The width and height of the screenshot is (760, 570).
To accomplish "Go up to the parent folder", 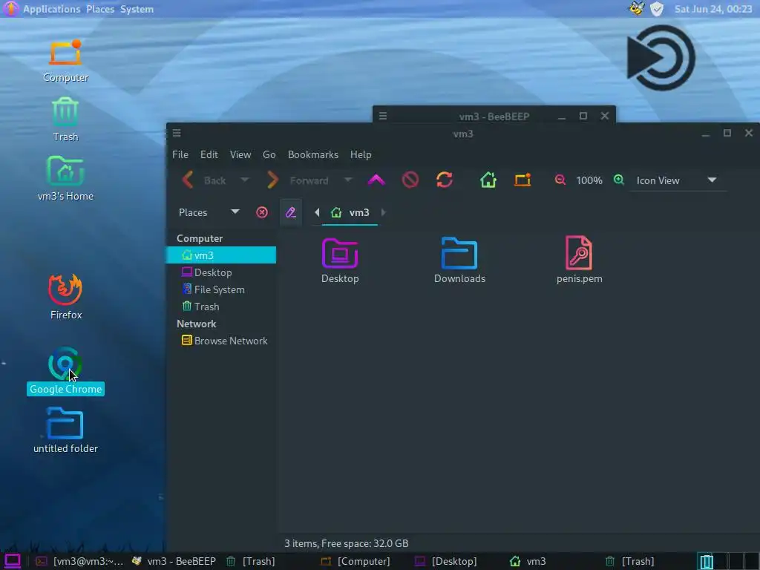I will pos(376,180).
